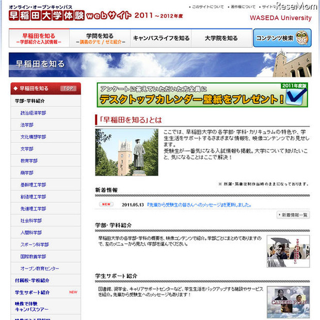Open the 早稲田を知る navigation tab
Image resolution: width=320 pixels, height=320 pixels.
pos(39,38)
